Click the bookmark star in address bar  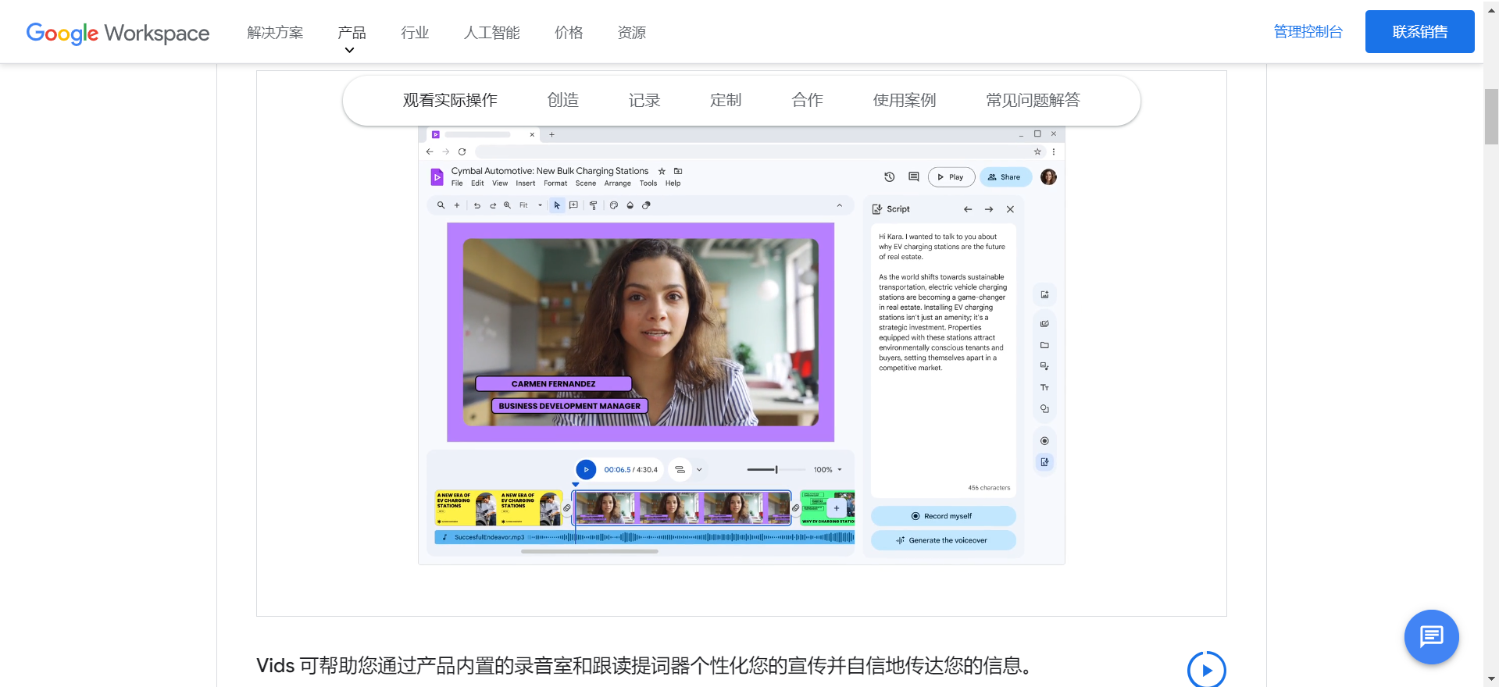(1037, 151)
